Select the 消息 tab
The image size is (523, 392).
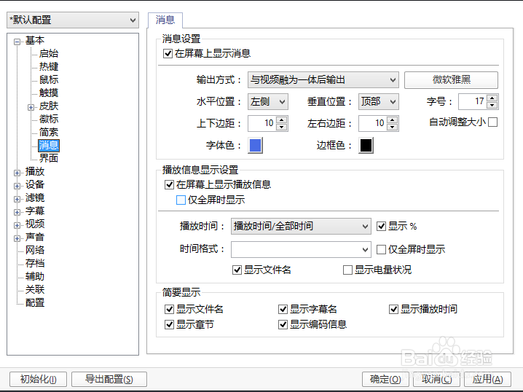click(165, 20)
